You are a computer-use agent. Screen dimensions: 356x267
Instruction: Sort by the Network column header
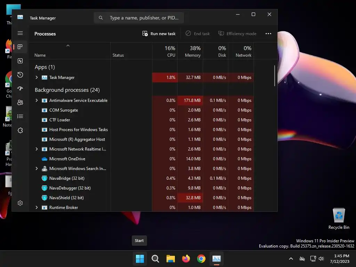pos(241,51)
